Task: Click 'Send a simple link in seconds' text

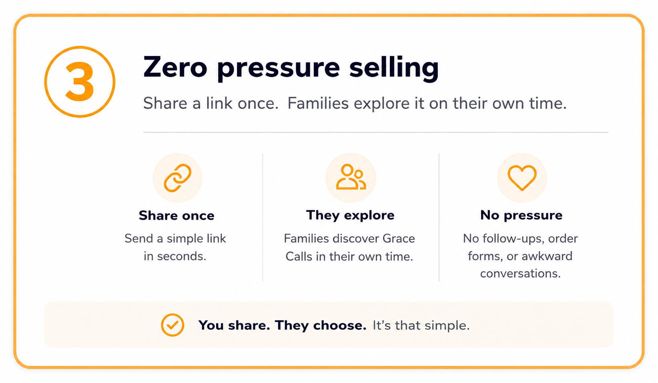Action: 175,247
